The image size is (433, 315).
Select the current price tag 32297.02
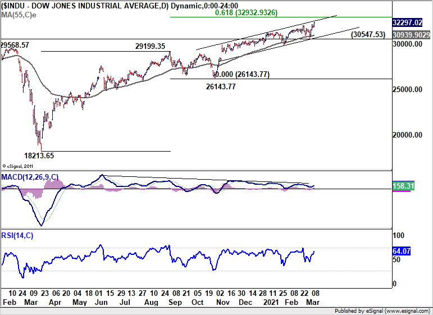coord(407,22)
